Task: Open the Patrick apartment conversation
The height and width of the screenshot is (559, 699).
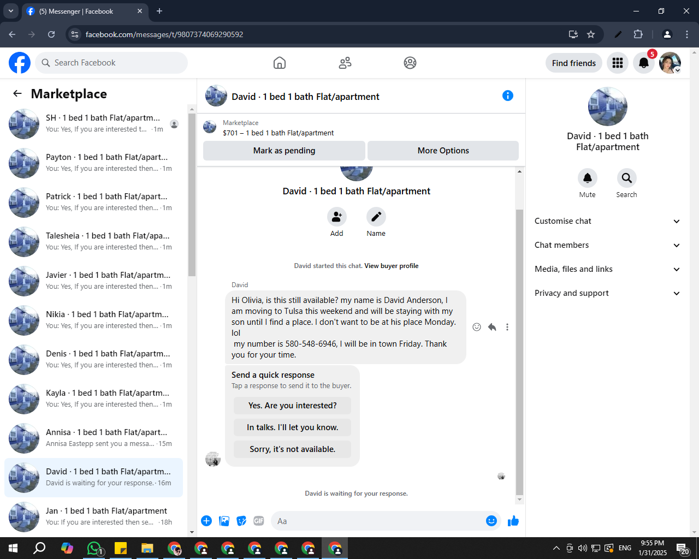Action: 94,203
